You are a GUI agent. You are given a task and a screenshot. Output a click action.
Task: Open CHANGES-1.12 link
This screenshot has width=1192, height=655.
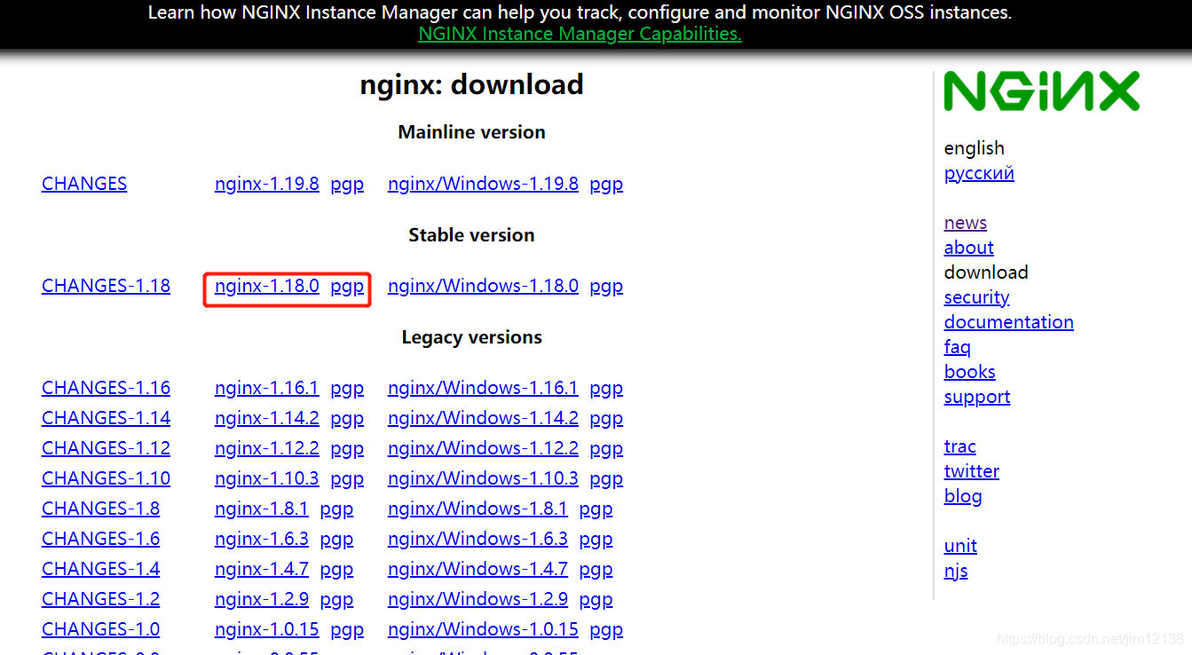click(106, 448)
